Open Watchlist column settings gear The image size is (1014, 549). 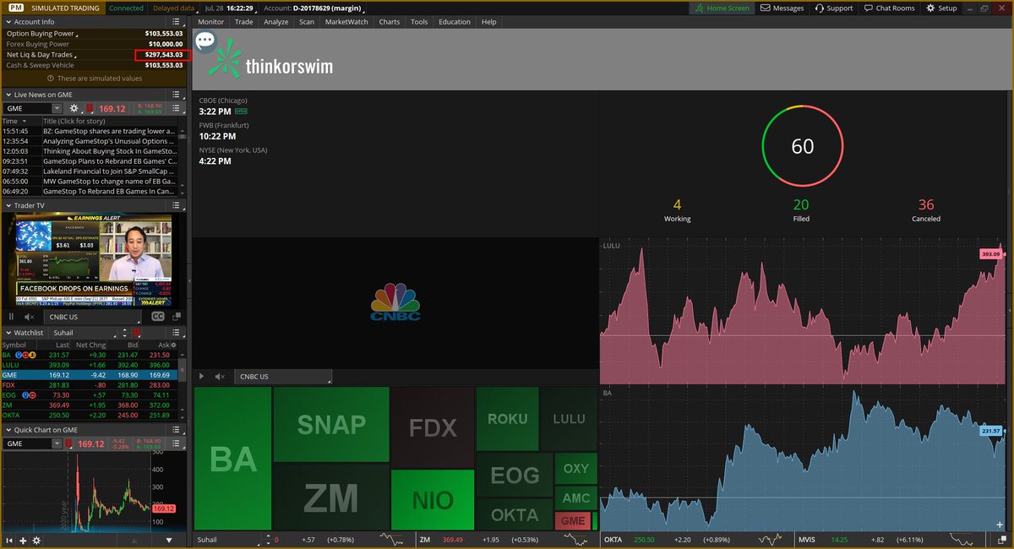coord(173,345)
